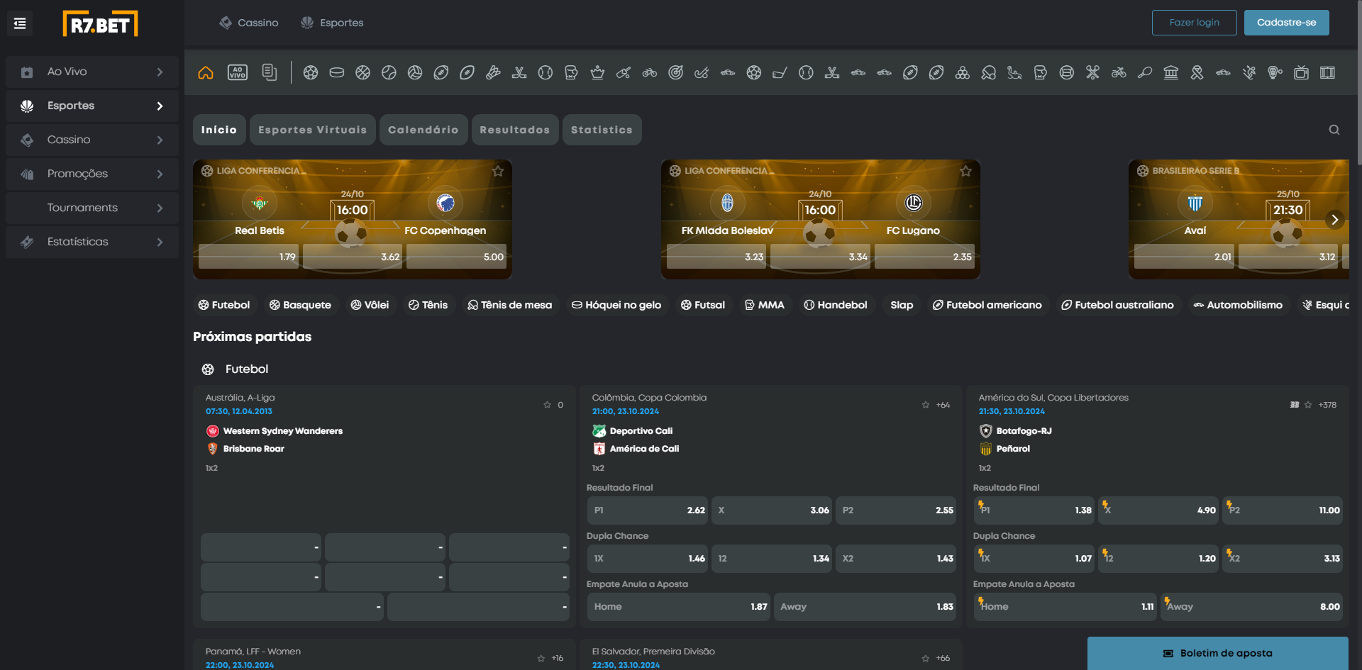Star the Deportivo Cali match
This screenshot has height=670, width=1362.
925,405
